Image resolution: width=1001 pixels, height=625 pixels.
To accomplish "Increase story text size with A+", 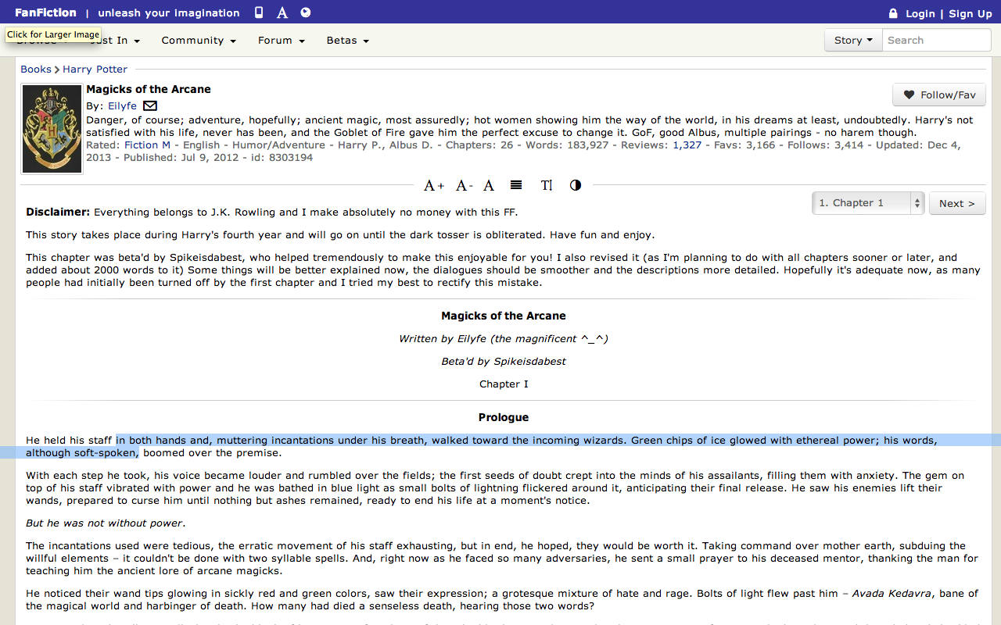I will 434,185.
